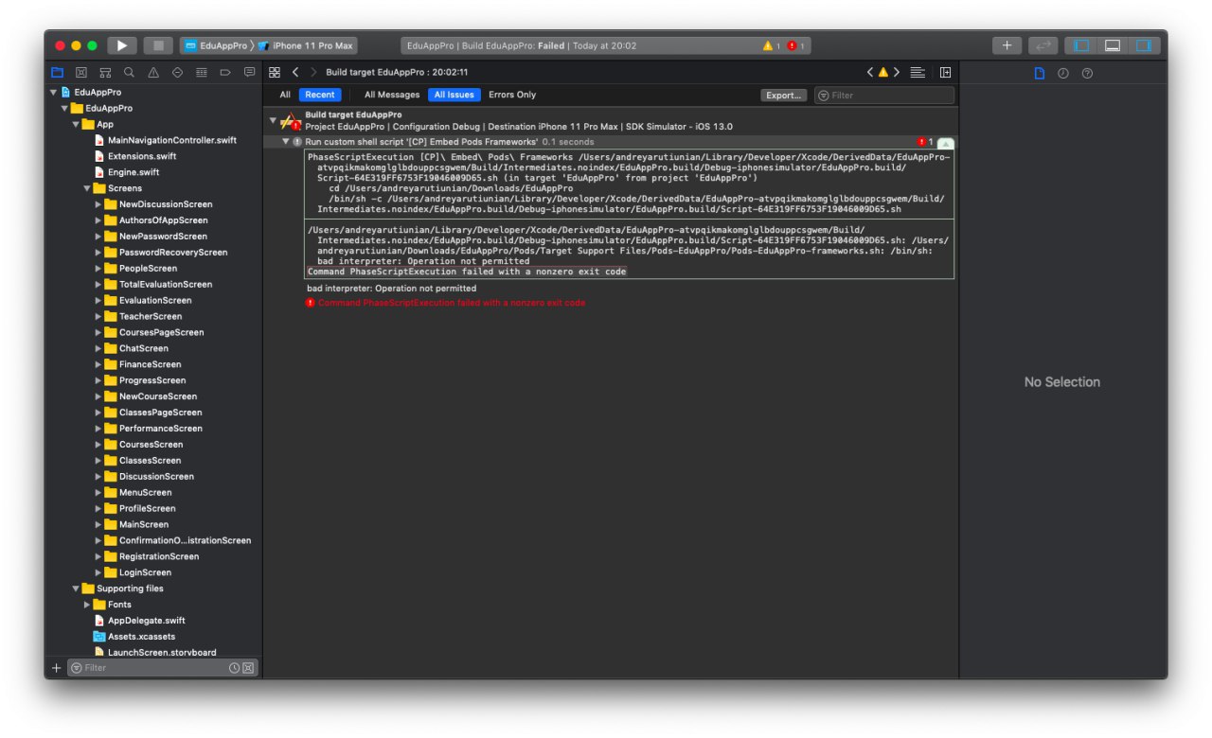Add an editor on the right
1212x738 pixels.
tap(945, 72)
